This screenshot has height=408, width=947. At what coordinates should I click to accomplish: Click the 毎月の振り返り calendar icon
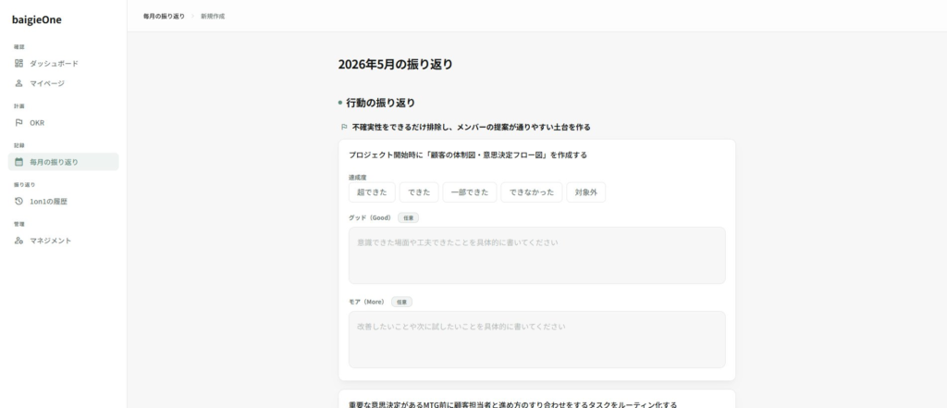point(18,161)
